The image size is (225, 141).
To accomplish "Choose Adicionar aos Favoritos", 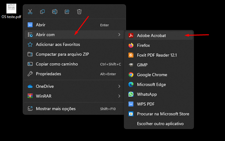I will click(x=74, y=44).
